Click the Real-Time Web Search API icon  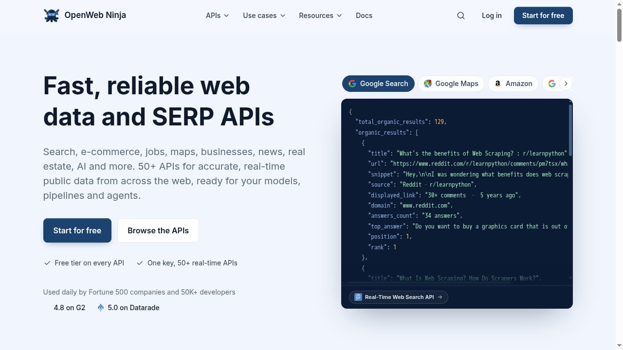(x=358, y=297)
